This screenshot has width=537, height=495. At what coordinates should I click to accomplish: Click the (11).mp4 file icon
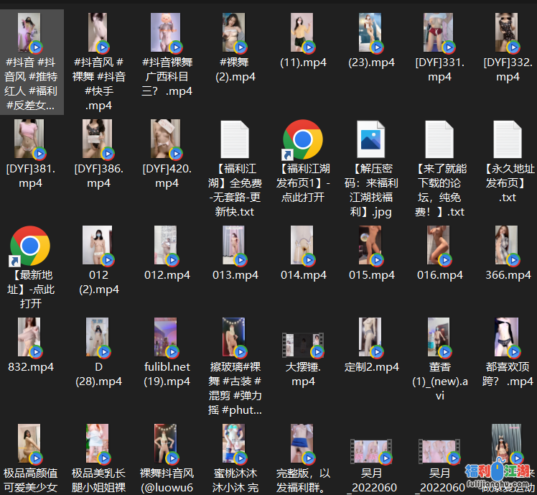click(303, 33)
